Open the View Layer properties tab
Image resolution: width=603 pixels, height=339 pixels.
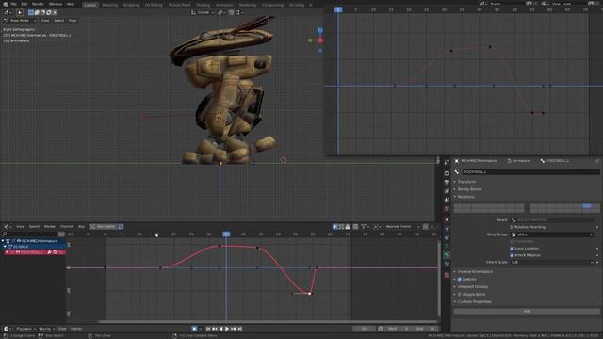[447, 191]
